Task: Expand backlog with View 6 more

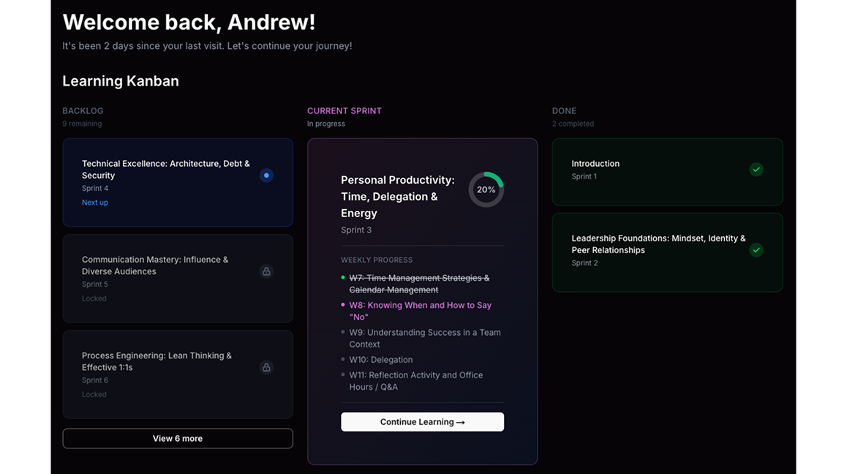Action: [178, 438]
